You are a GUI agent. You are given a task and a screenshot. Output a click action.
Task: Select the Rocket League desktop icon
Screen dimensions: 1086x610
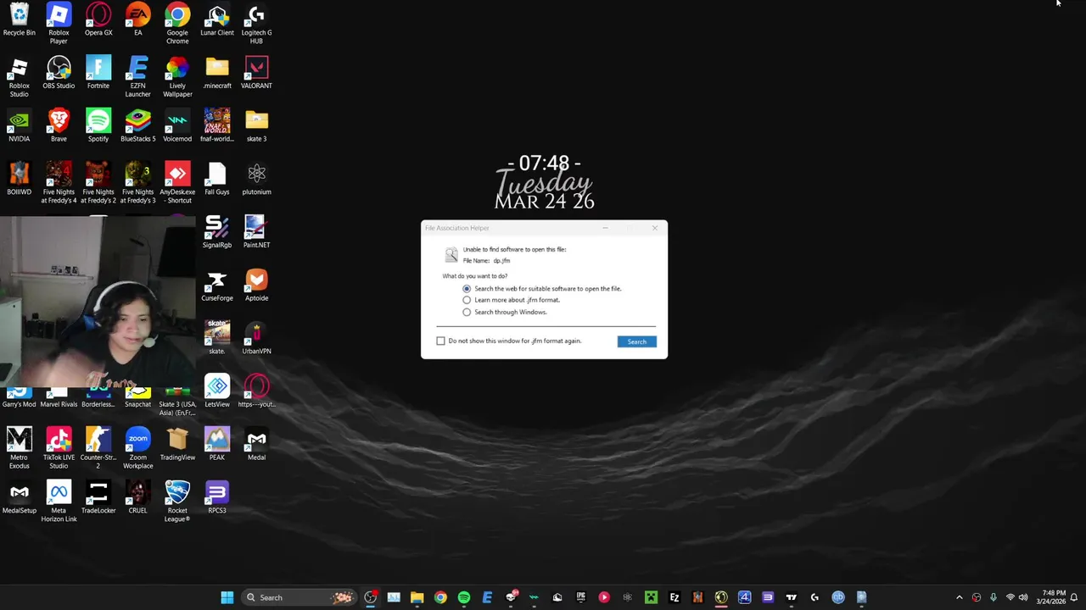coord(177,502)
